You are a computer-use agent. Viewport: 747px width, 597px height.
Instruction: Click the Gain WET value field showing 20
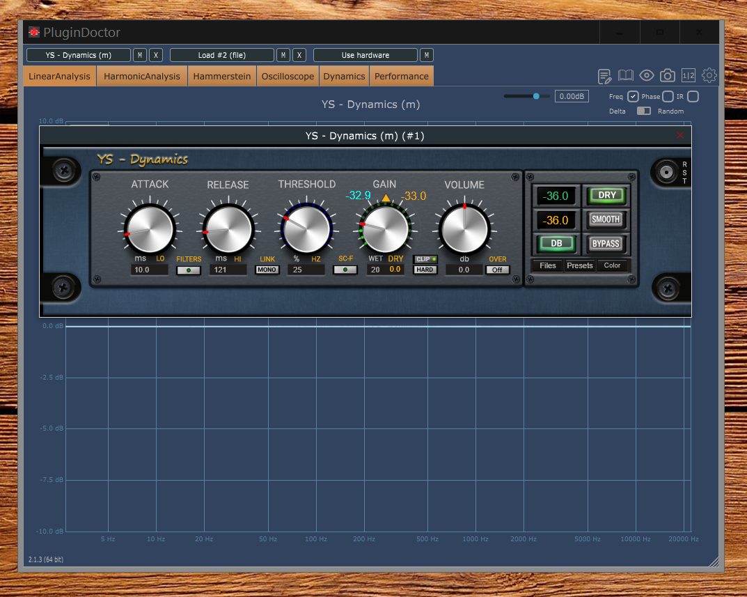coord(375,270)
